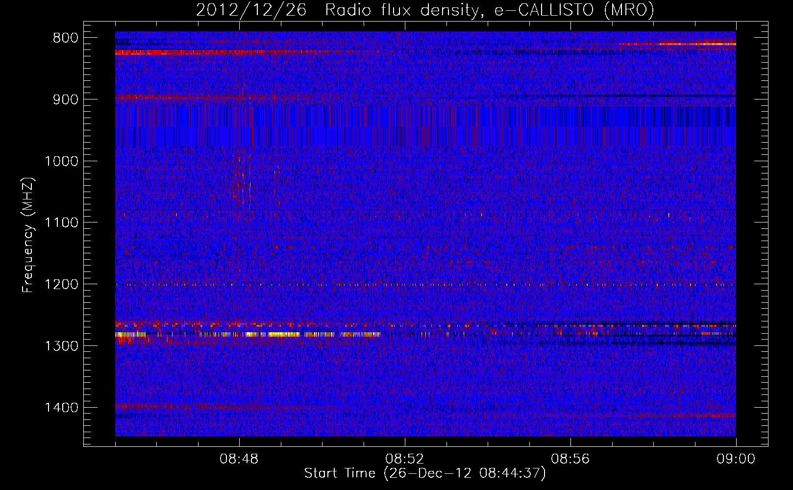
Task: Click the 1300 frequency tick label
Action: tap(61, 346)
